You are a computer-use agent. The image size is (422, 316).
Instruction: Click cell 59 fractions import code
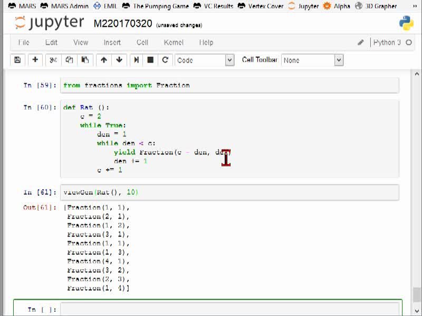coord(229,85)
